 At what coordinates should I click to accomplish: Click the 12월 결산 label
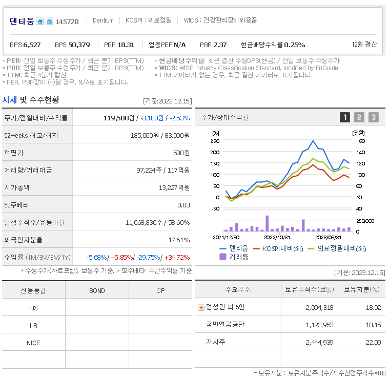click(x=364, y=45)
